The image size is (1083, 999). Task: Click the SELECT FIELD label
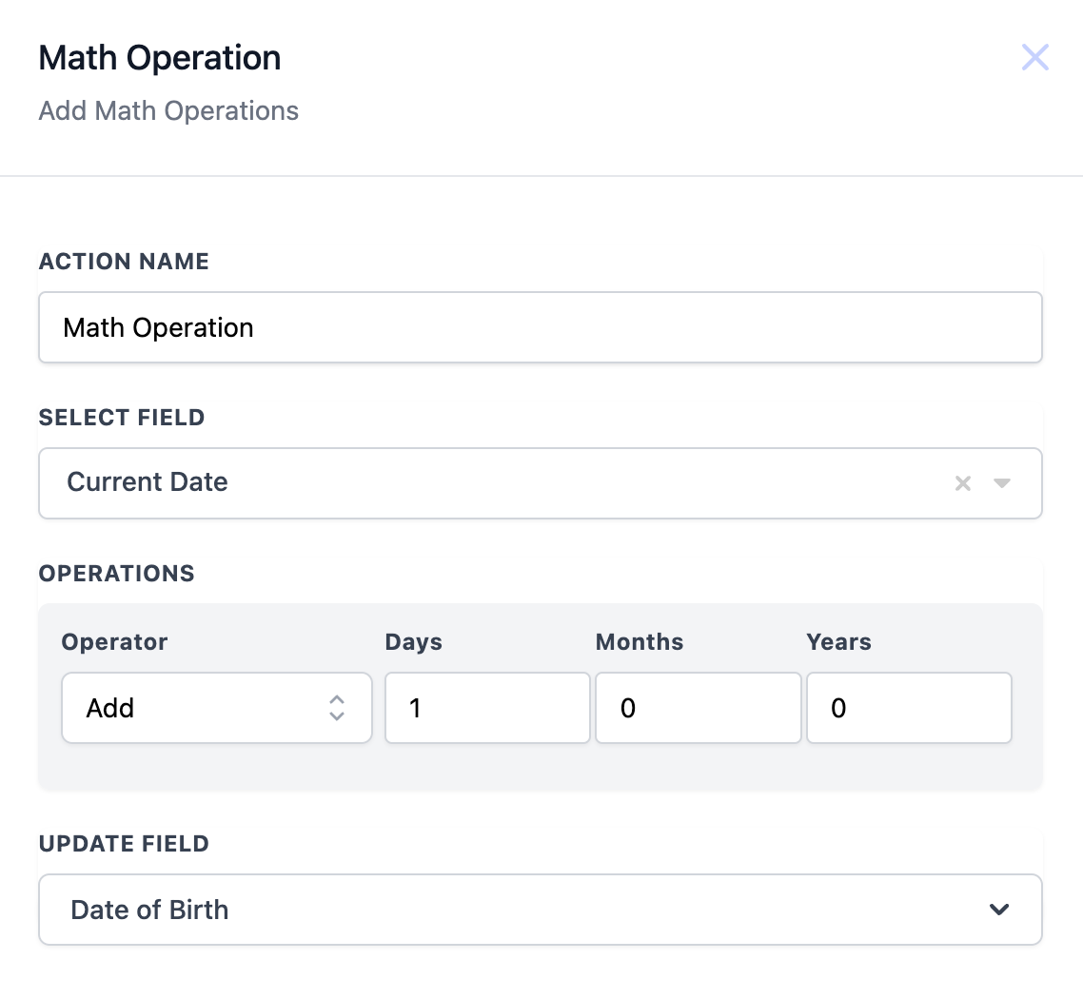[x=122, y=418]
